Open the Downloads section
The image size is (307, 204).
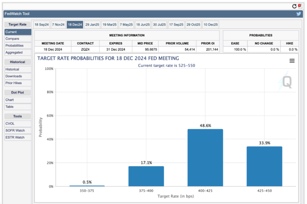(x=13, y=76)
